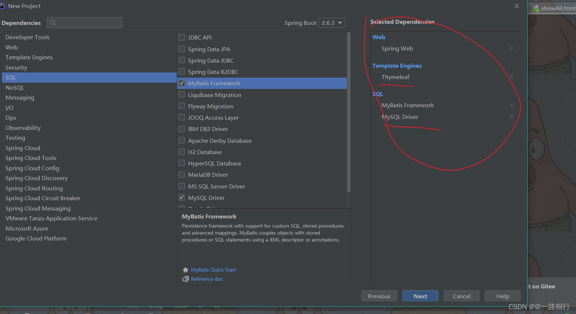
Task: Select Ops category
Action: coord(89,118)
